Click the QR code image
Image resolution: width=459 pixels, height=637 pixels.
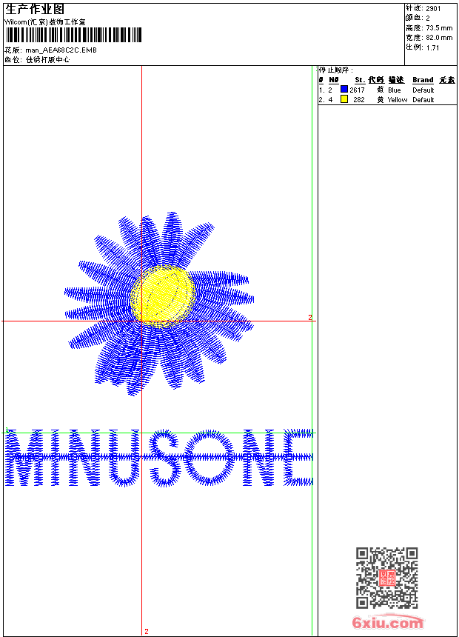point(387,578)
